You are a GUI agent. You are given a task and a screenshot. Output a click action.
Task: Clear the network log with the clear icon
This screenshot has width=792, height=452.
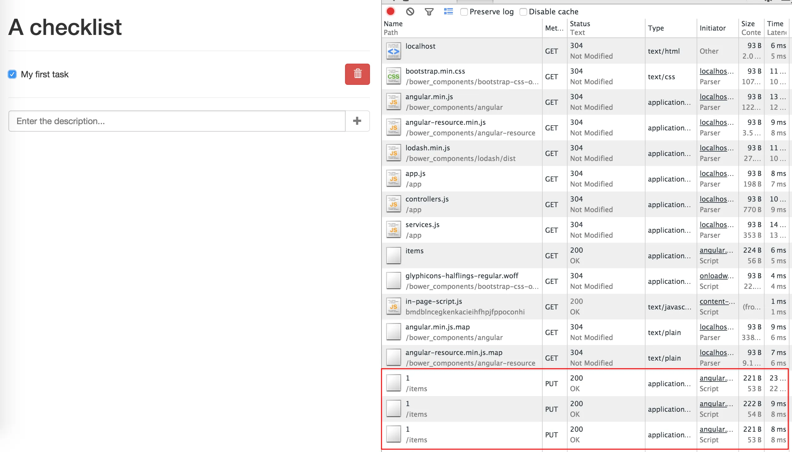click(410, 12)
